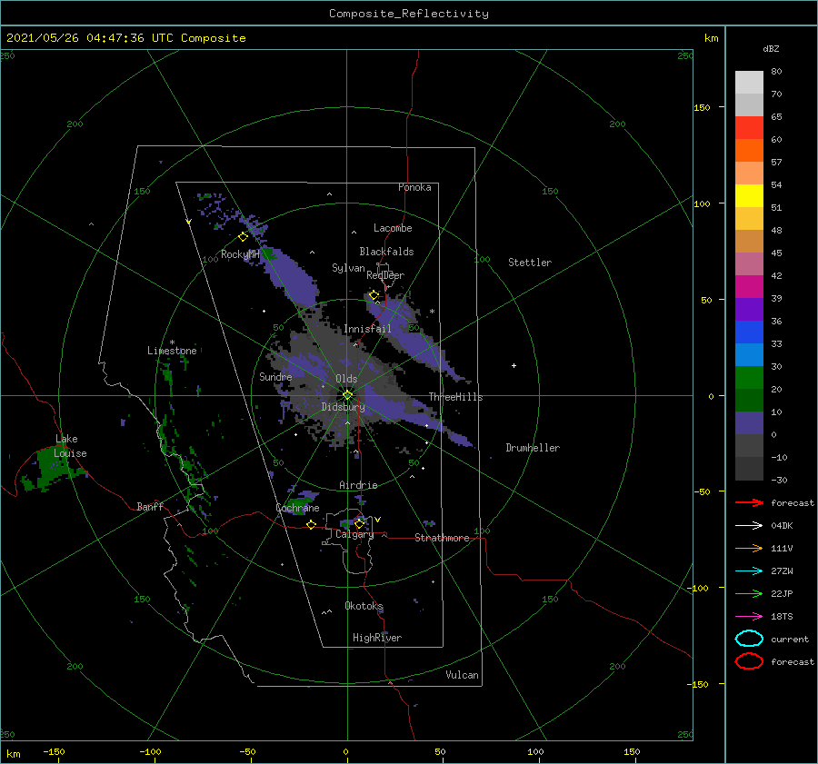
Task: Click the Sundre city label
Action: (276, 377)
